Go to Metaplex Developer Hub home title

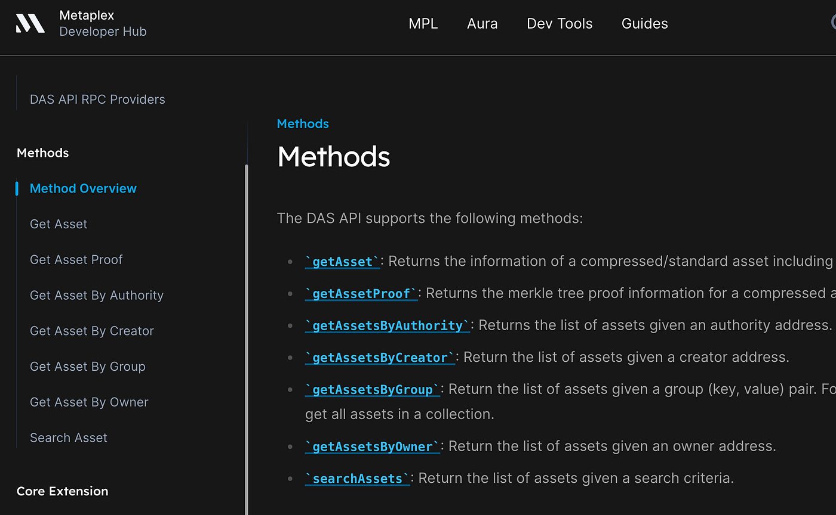pyautogui.click(x=103, y=23)
